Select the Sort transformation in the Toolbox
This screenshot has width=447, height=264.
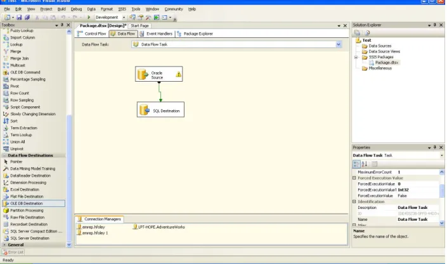coord(14,121)
